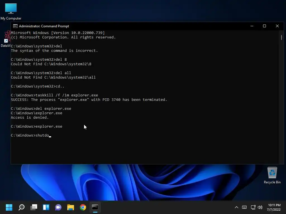The height and width of the screenshot is (214, 286).
Task: Open Task View from taskbar
Action: [34, 207]
